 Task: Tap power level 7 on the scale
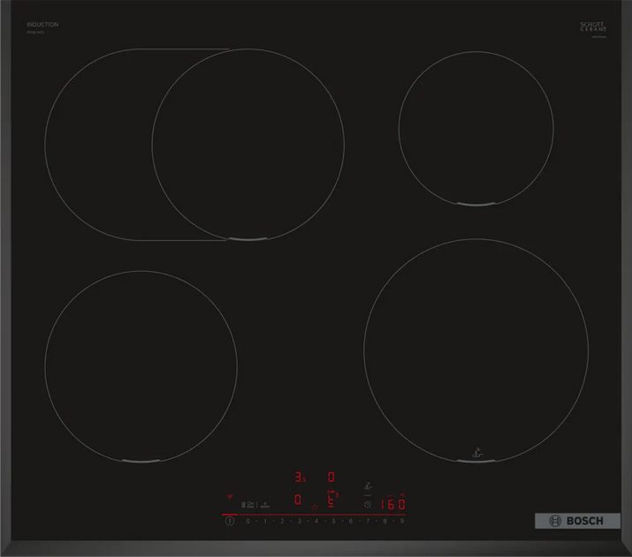(368, 522)
